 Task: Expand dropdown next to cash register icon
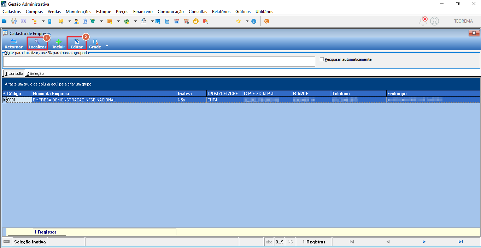152,21
